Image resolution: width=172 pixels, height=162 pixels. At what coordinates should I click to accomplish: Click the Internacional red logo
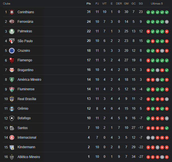(x=12, y=138)
